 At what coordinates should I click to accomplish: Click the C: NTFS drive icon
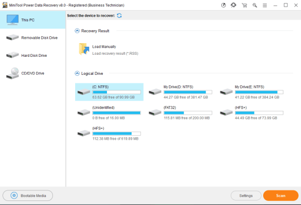84,92
